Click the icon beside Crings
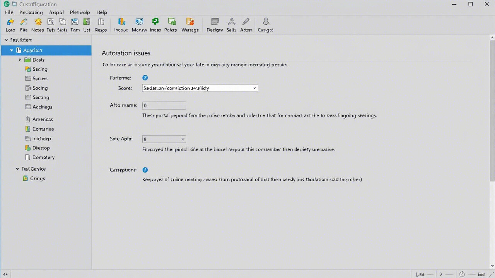 [26, 178]
